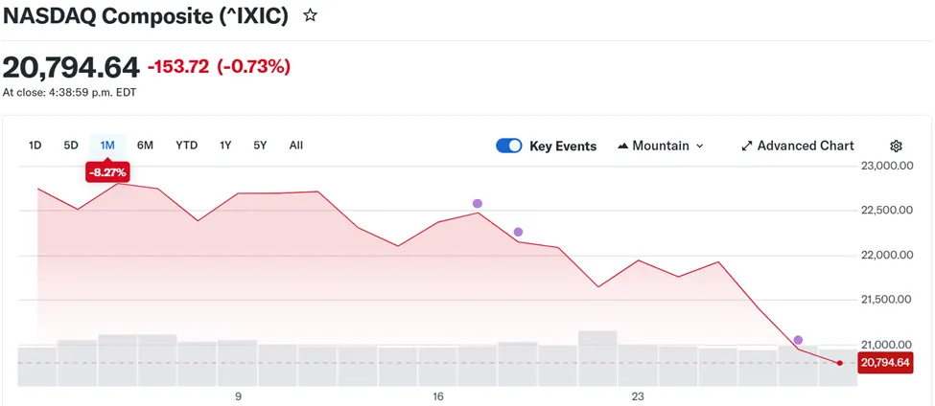Switch to the 5D time range
The height and width of the screenshot is (406, 935).
pyautogui.click(x=71, y=146)
